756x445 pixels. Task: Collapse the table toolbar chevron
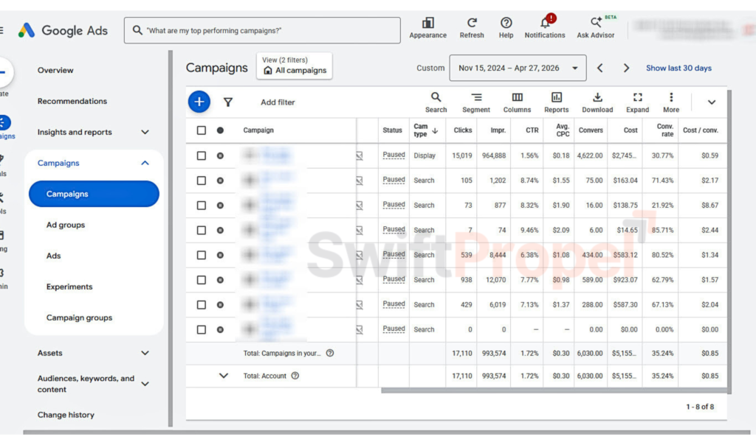pos(711,102)
